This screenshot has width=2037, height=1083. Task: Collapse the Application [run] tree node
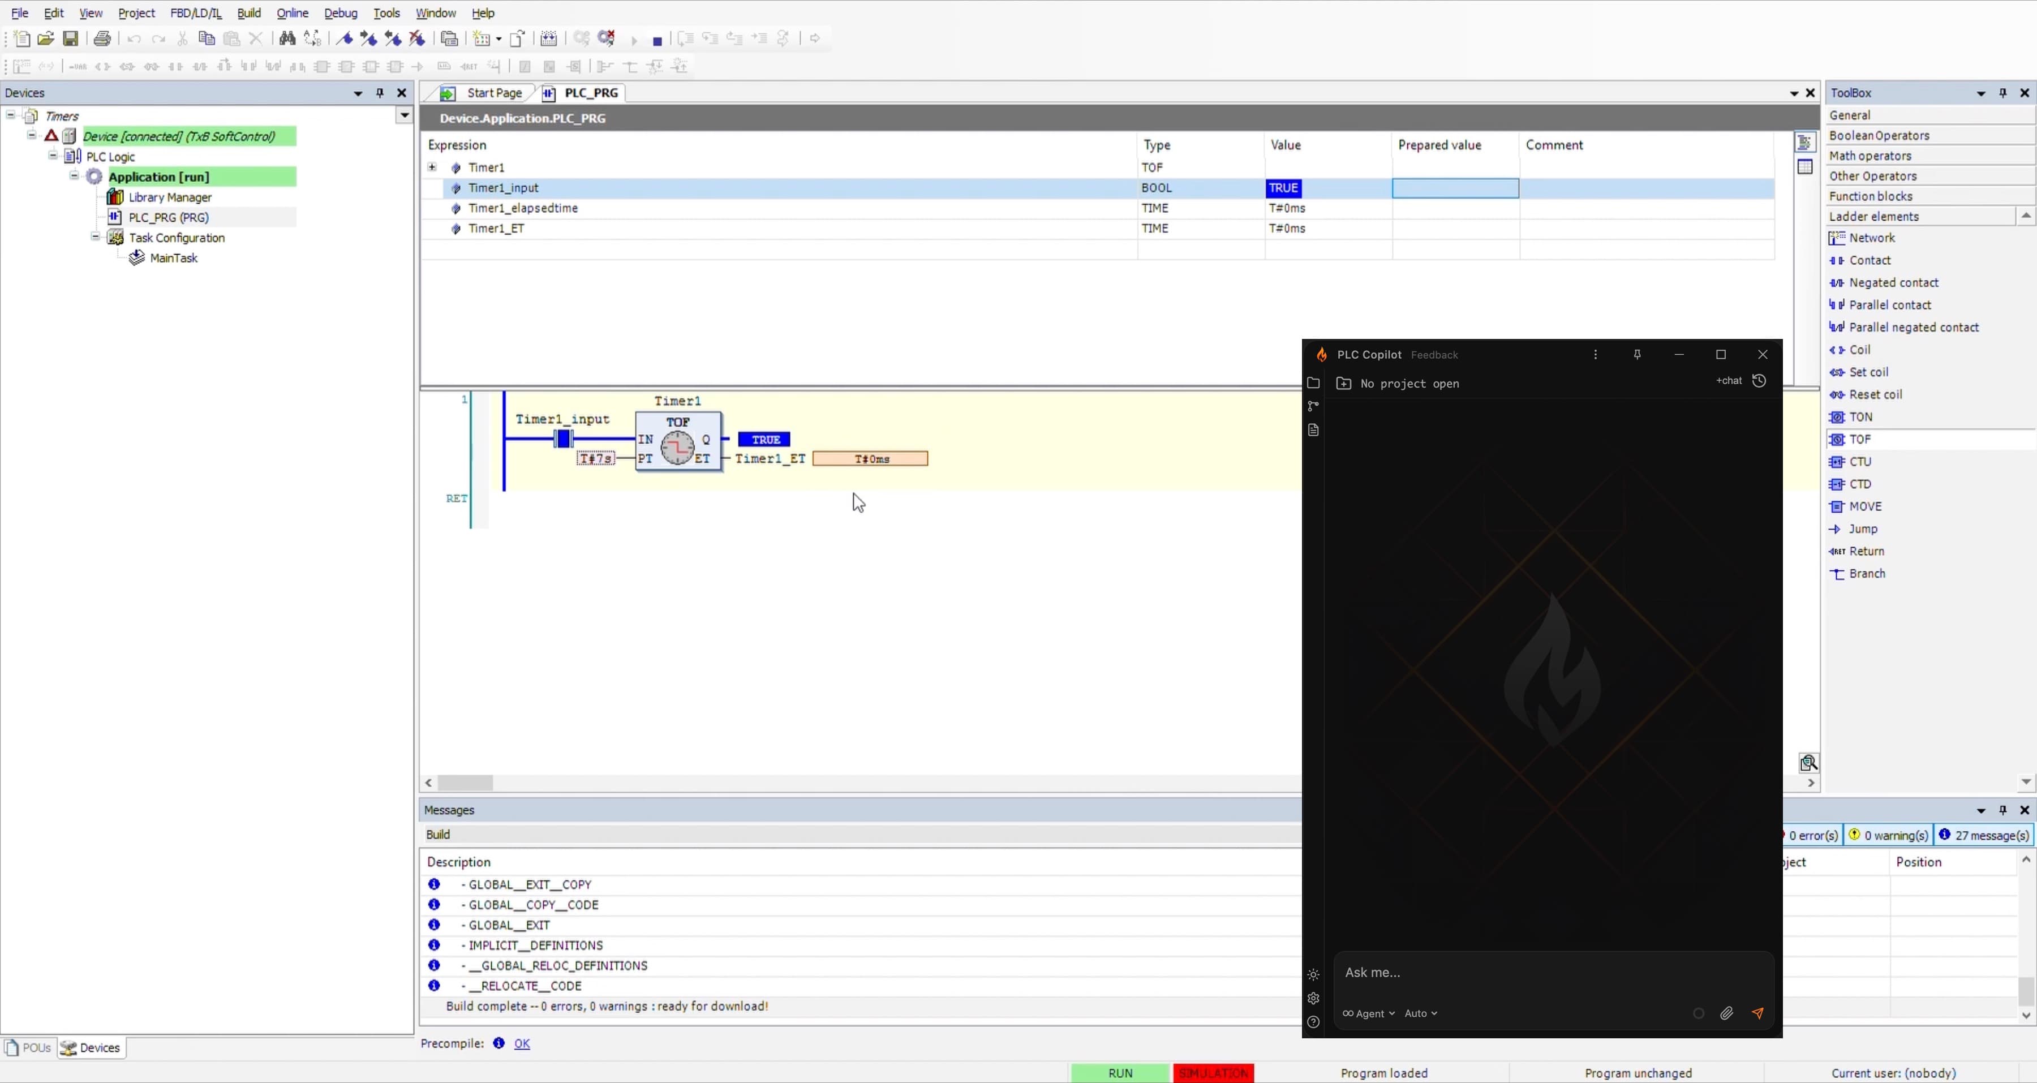74,175
